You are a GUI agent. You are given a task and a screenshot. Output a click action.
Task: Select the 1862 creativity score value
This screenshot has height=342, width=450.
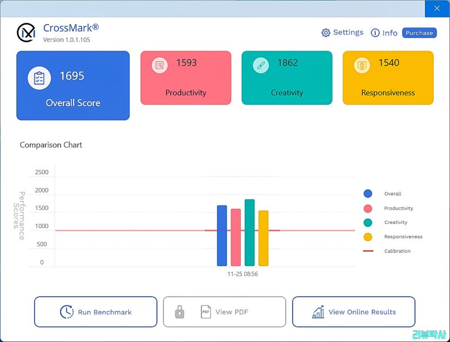[287, 63]
